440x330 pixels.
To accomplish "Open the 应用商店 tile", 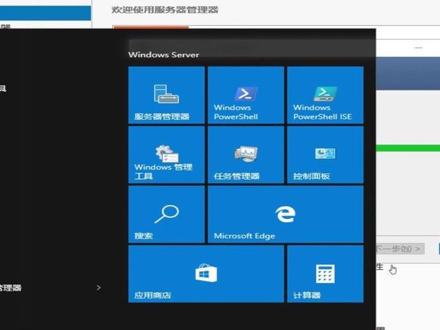I will coord(206,274).
